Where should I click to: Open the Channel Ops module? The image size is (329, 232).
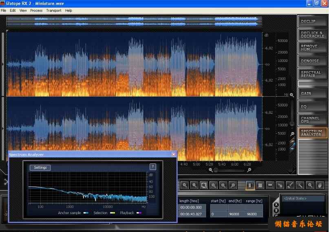[313, 120]
